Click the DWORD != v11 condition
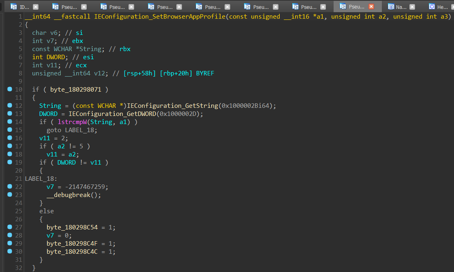Viewport: 454px width, 272px height. click(79, 163)
